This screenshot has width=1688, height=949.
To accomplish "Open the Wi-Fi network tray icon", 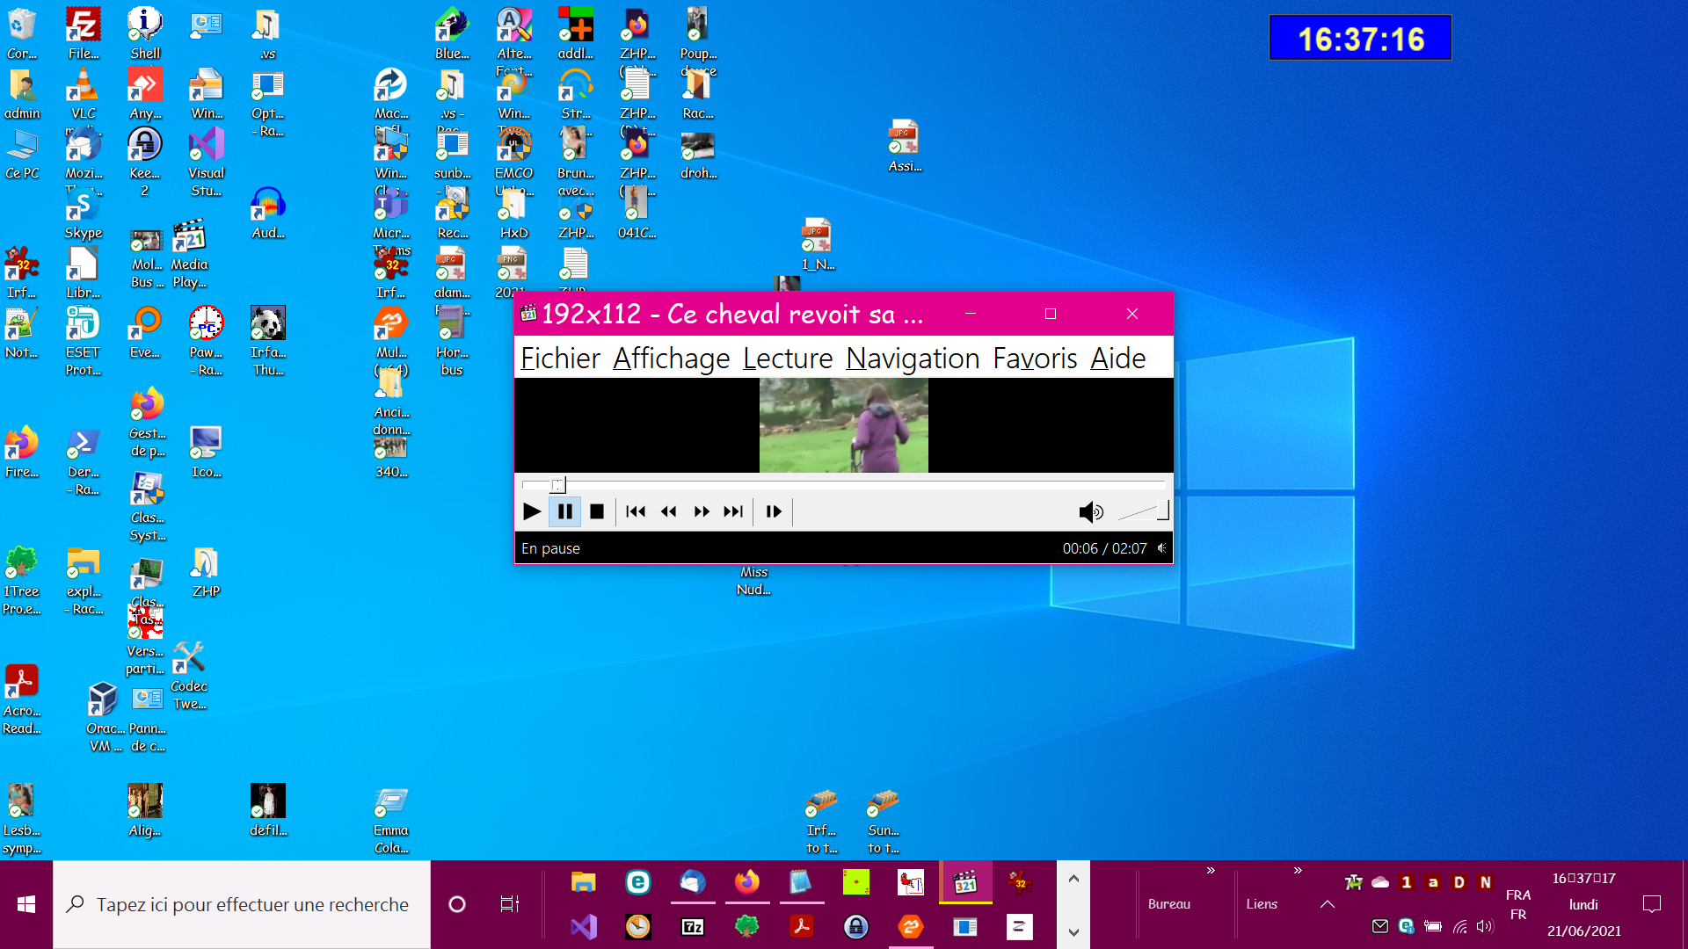I will coord(1459,926).
